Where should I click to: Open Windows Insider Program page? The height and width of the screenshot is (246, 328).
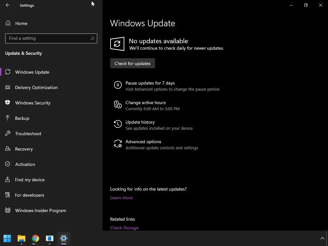(x=41, y=210)
